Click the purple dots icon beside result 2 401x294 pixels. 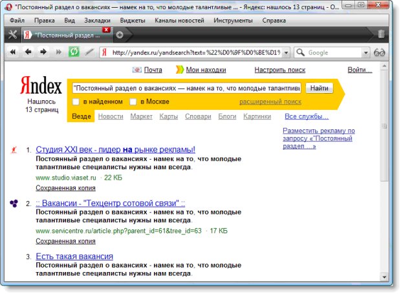14,204
